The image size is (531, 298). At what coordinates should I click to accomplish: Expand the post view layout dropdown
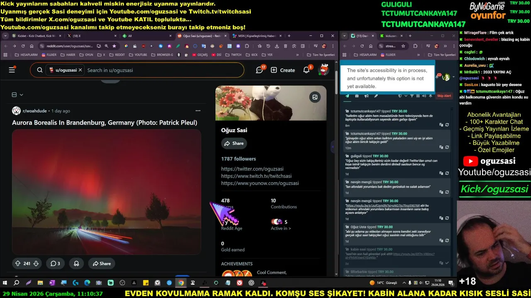click(x=17, y=95)
